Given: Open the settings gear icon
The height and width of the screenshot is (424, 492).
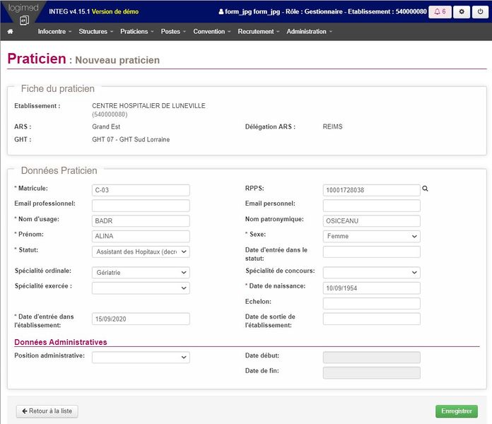Looking at the screenshot, I should point(462,12).
